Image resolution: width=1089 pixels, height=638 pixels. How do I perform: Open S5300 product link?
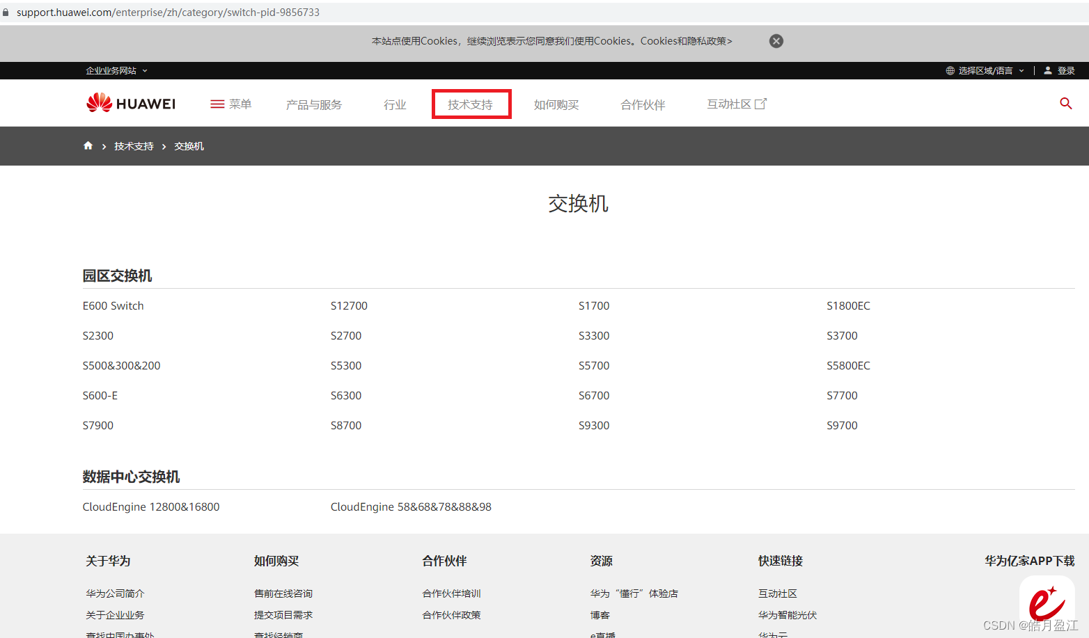click(346, 365)
